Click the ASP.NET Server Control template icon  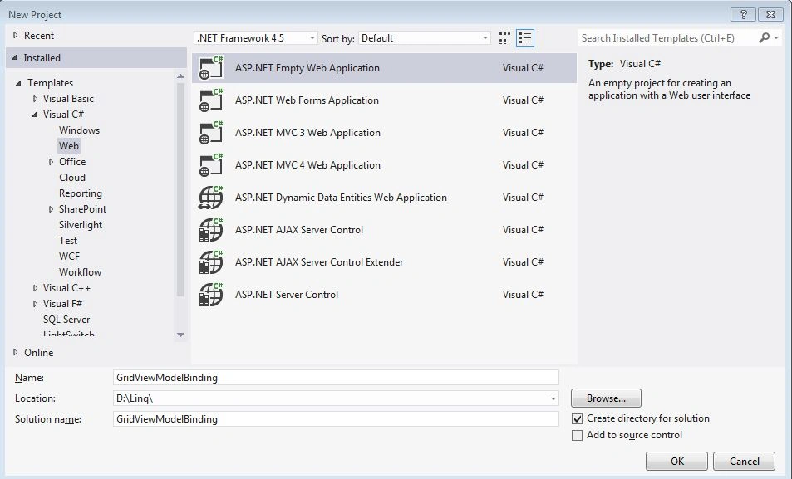(x=211, y=294)
